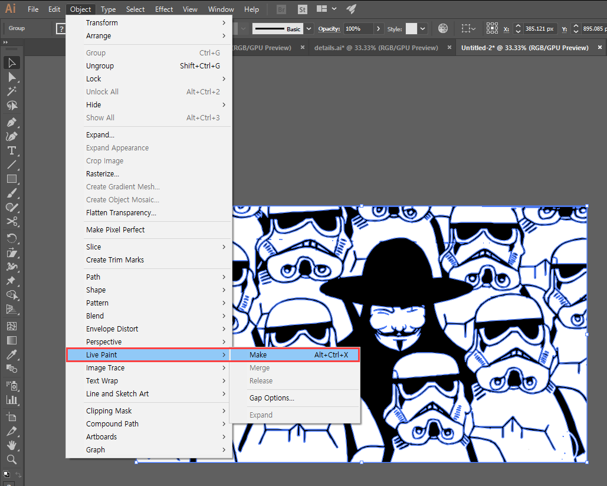This screenshot has width=607, height=486.
Task: Open Adobe Stock via St icon
Action: click(303, 9)
